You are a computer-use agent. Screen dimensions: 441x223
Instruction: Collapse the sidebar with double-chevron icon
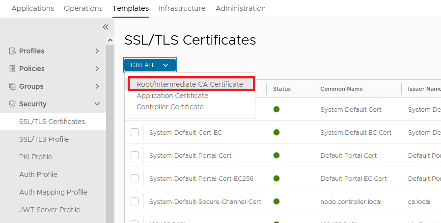point(106,27)
